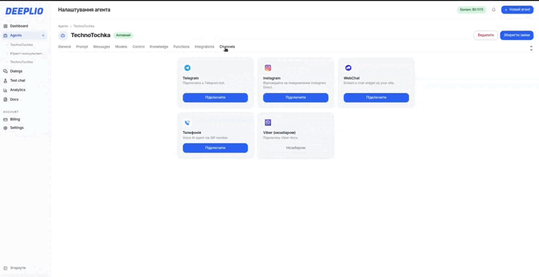Click the up-down chevron at tabs' right
539x277 pixels.
click(x=531, y=48)
